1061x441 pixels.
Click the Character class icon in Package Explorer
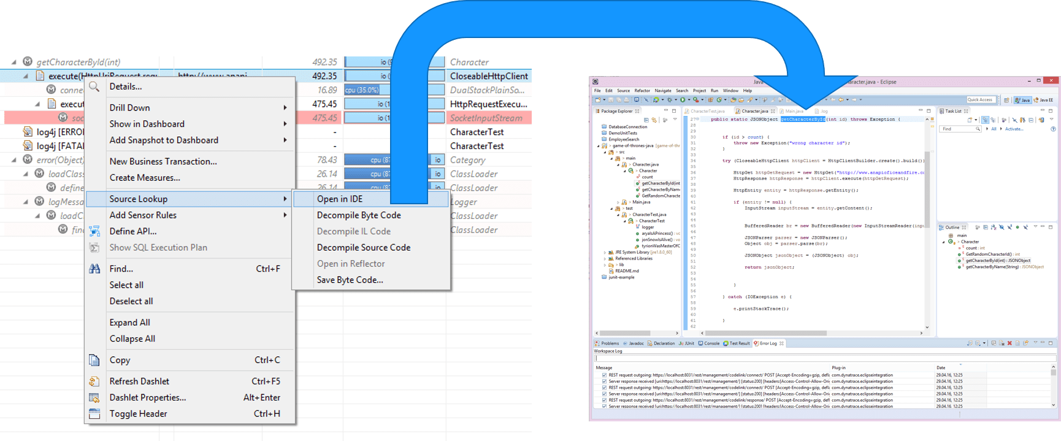click(x=630, y=171)
